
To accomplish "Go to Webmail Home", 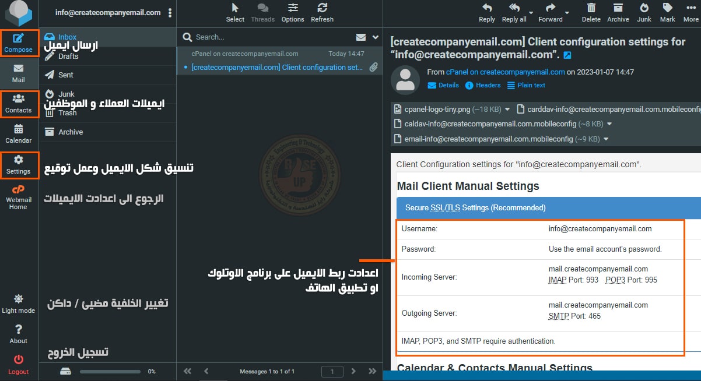I will click(x=19, y=197).
